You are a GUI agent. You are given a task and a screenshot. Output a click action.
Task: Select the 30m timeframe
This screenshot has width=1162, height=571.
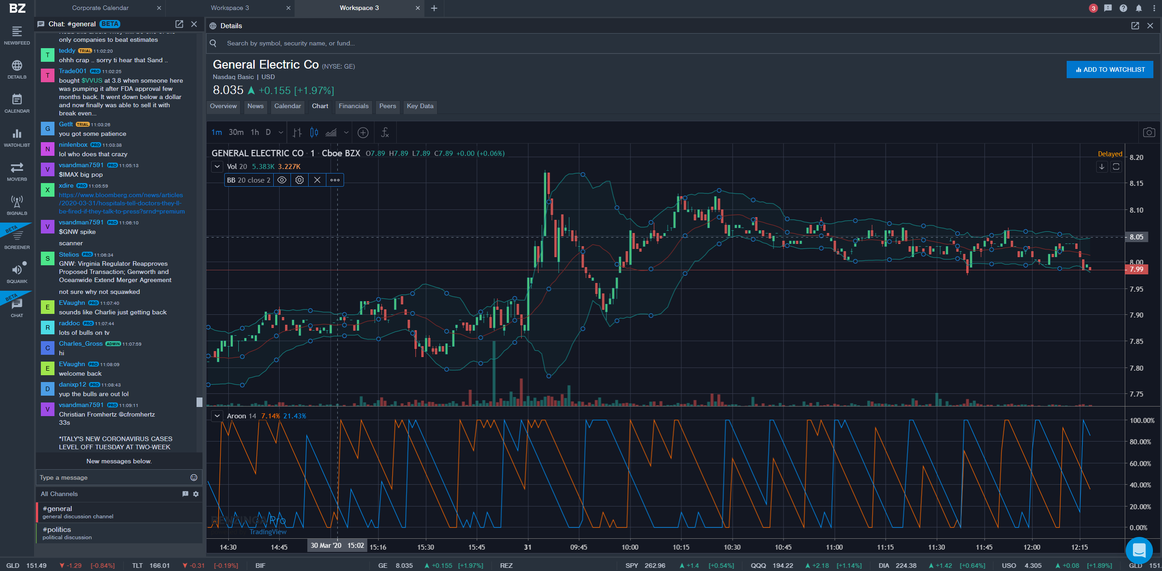click(236, 133)
